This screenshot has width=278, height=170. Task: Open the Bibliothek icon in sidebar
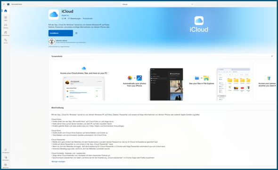pyautogui.click(x=6, y=166)
